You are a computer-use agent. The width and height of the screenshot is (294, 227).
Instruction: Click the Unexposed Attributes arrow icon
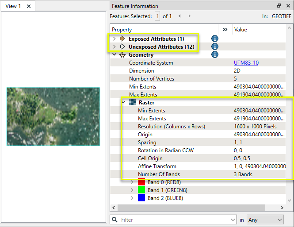(122, 47)
